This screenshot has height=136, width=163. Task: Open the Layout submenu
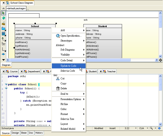(x=69, y=124)
